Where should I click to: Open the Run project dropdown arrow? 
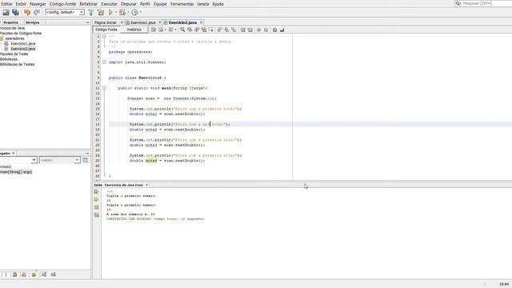coord(116,13)
